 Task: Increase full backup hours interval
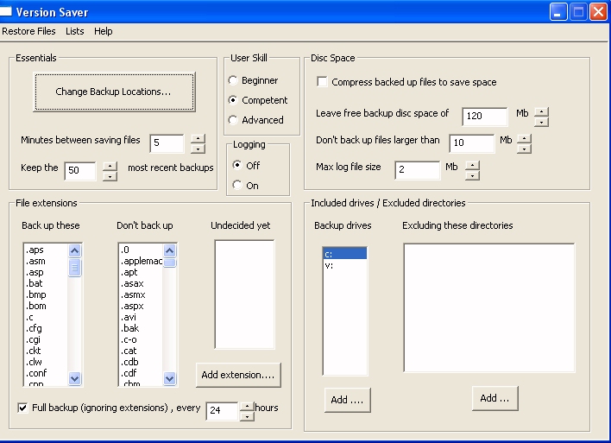pyautogui.click(x=247, y=407)
